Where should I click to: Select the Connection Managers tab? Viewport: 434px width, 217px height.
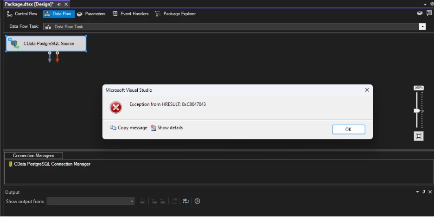point(33,155)
